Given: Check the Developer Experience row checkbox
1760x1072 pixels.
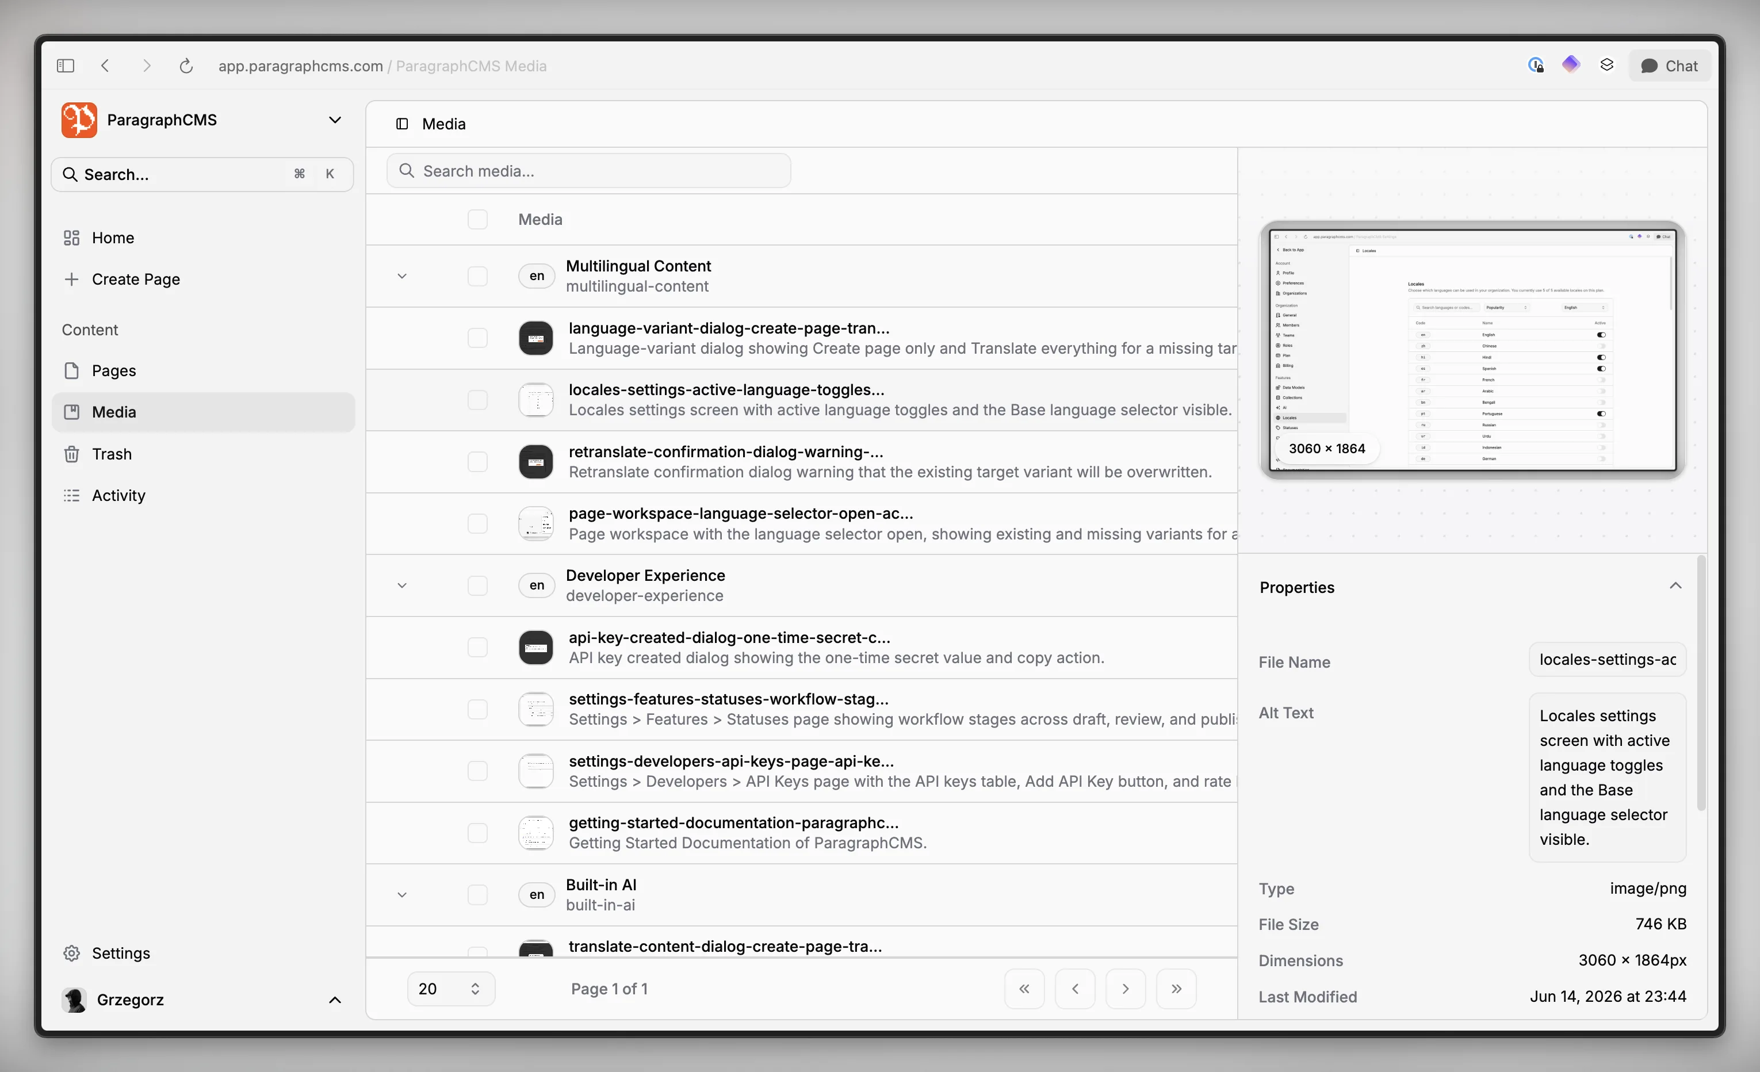Looking at the screenshot, I should (x=477, y=585).
